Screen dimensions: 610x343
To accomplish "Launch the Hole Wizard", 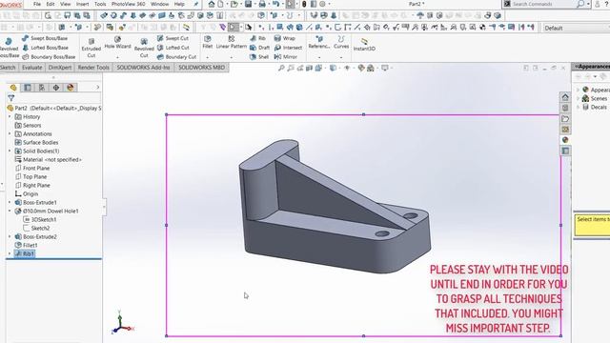I will (x=117, y=43).
